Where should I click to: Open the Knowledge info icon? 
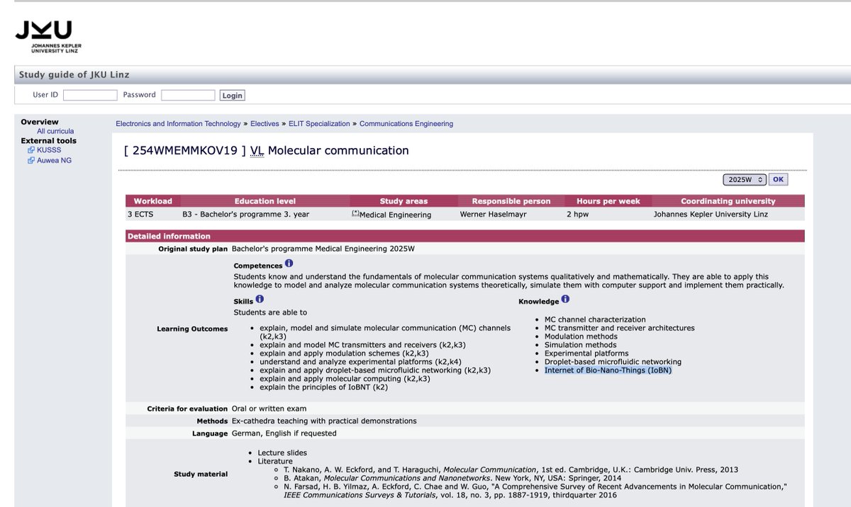tap(565, 300)
